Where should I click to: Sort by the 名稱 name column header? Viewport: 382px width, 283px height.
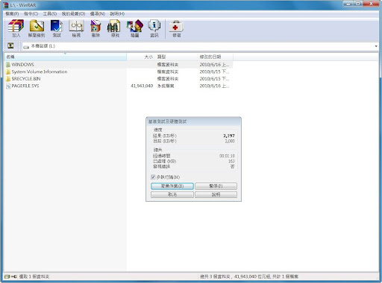[x=66, y=57]
